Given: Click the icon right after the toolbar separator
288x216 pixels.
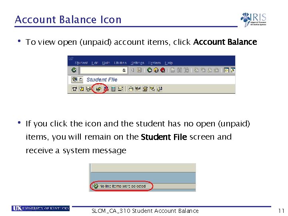Looking at the screenshot, I should coord(130,89).
